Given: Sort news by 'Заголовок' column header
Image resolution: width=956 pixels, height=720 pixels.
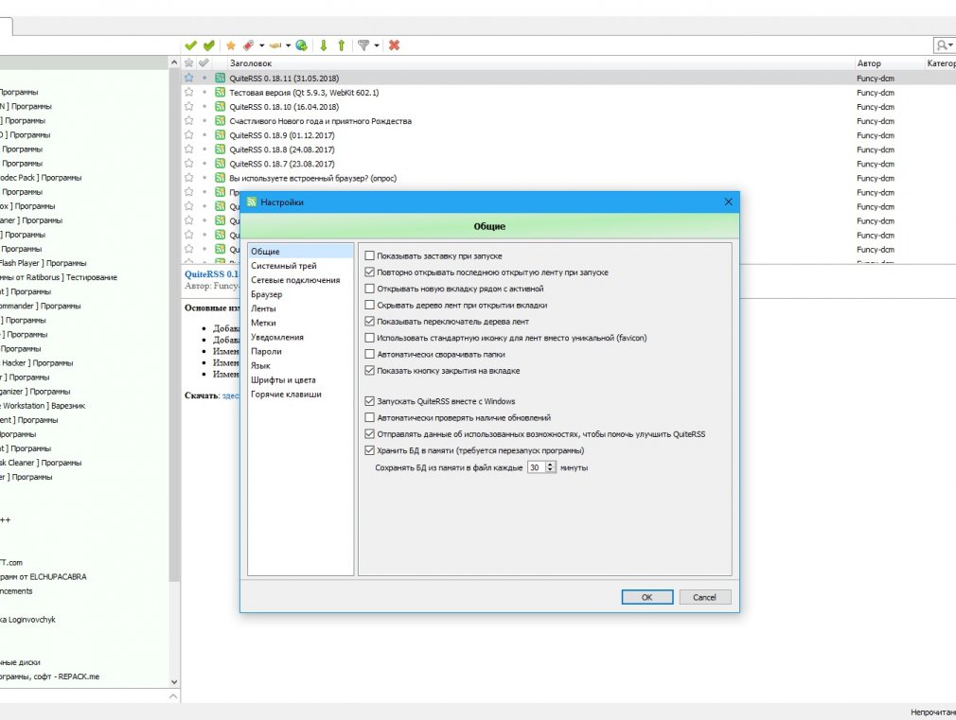Looking at the screenshot, I should click(540, 62).
